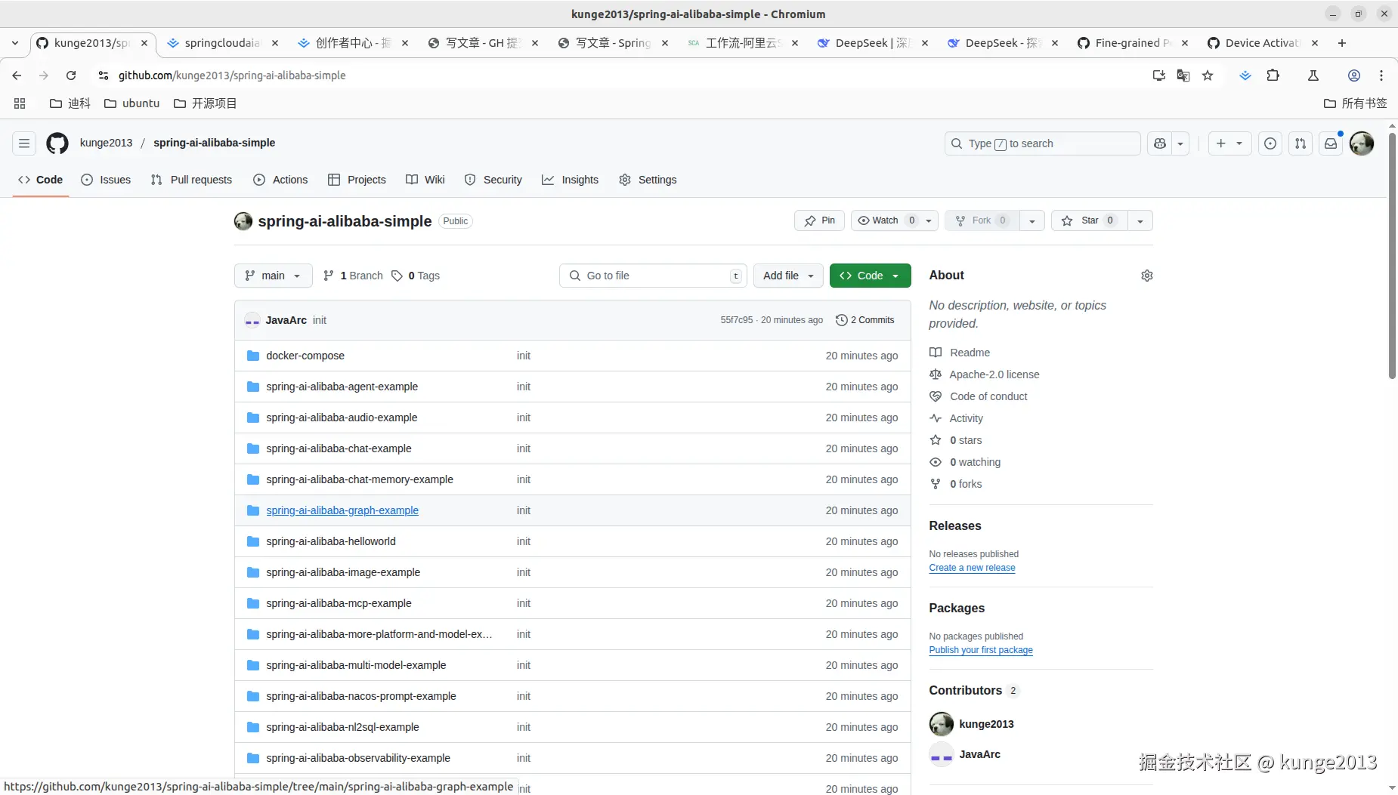
Task: View the 1 Branch list
Action: (x=353, y=276)
